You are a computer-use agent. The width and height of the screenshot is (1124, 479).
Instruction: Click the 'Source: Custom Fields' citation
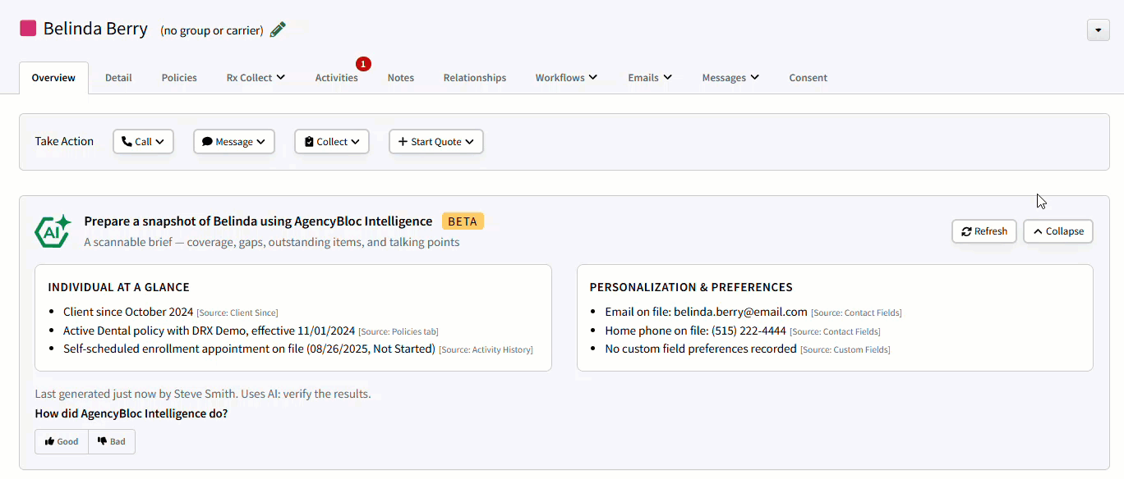pyautogui.click(x=845, y=350)
